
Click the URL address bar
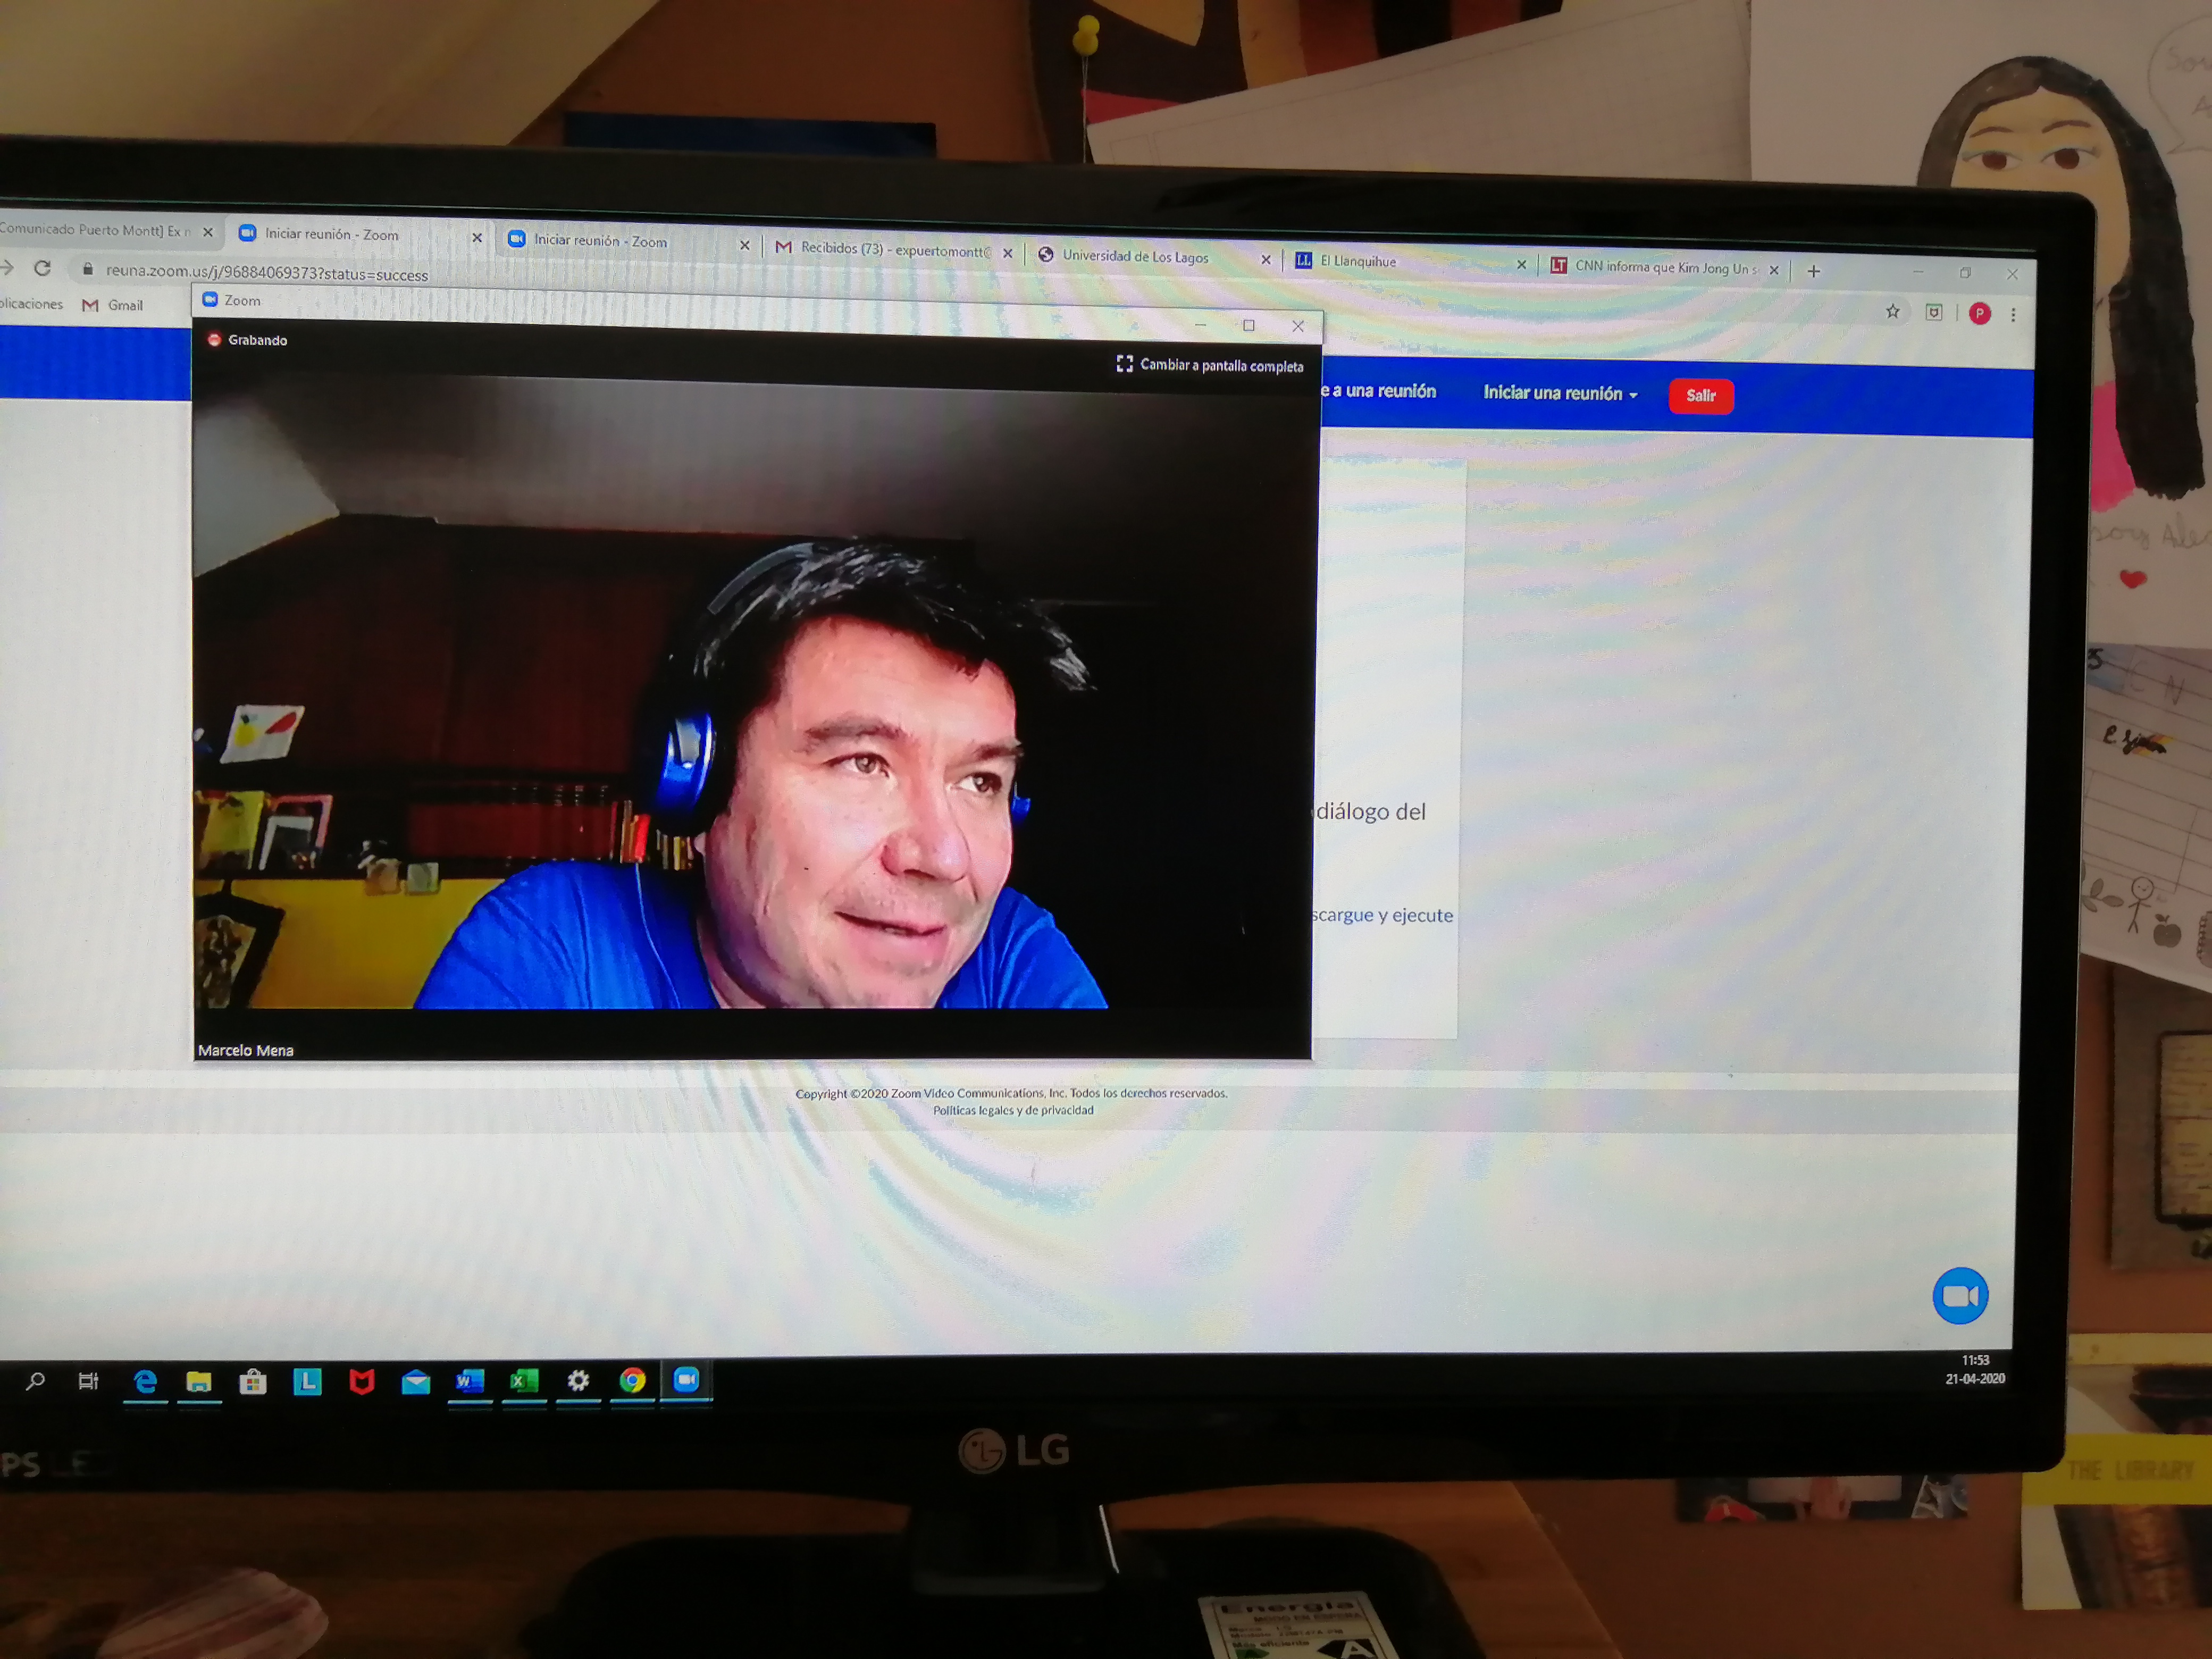[x=267, y=273]
